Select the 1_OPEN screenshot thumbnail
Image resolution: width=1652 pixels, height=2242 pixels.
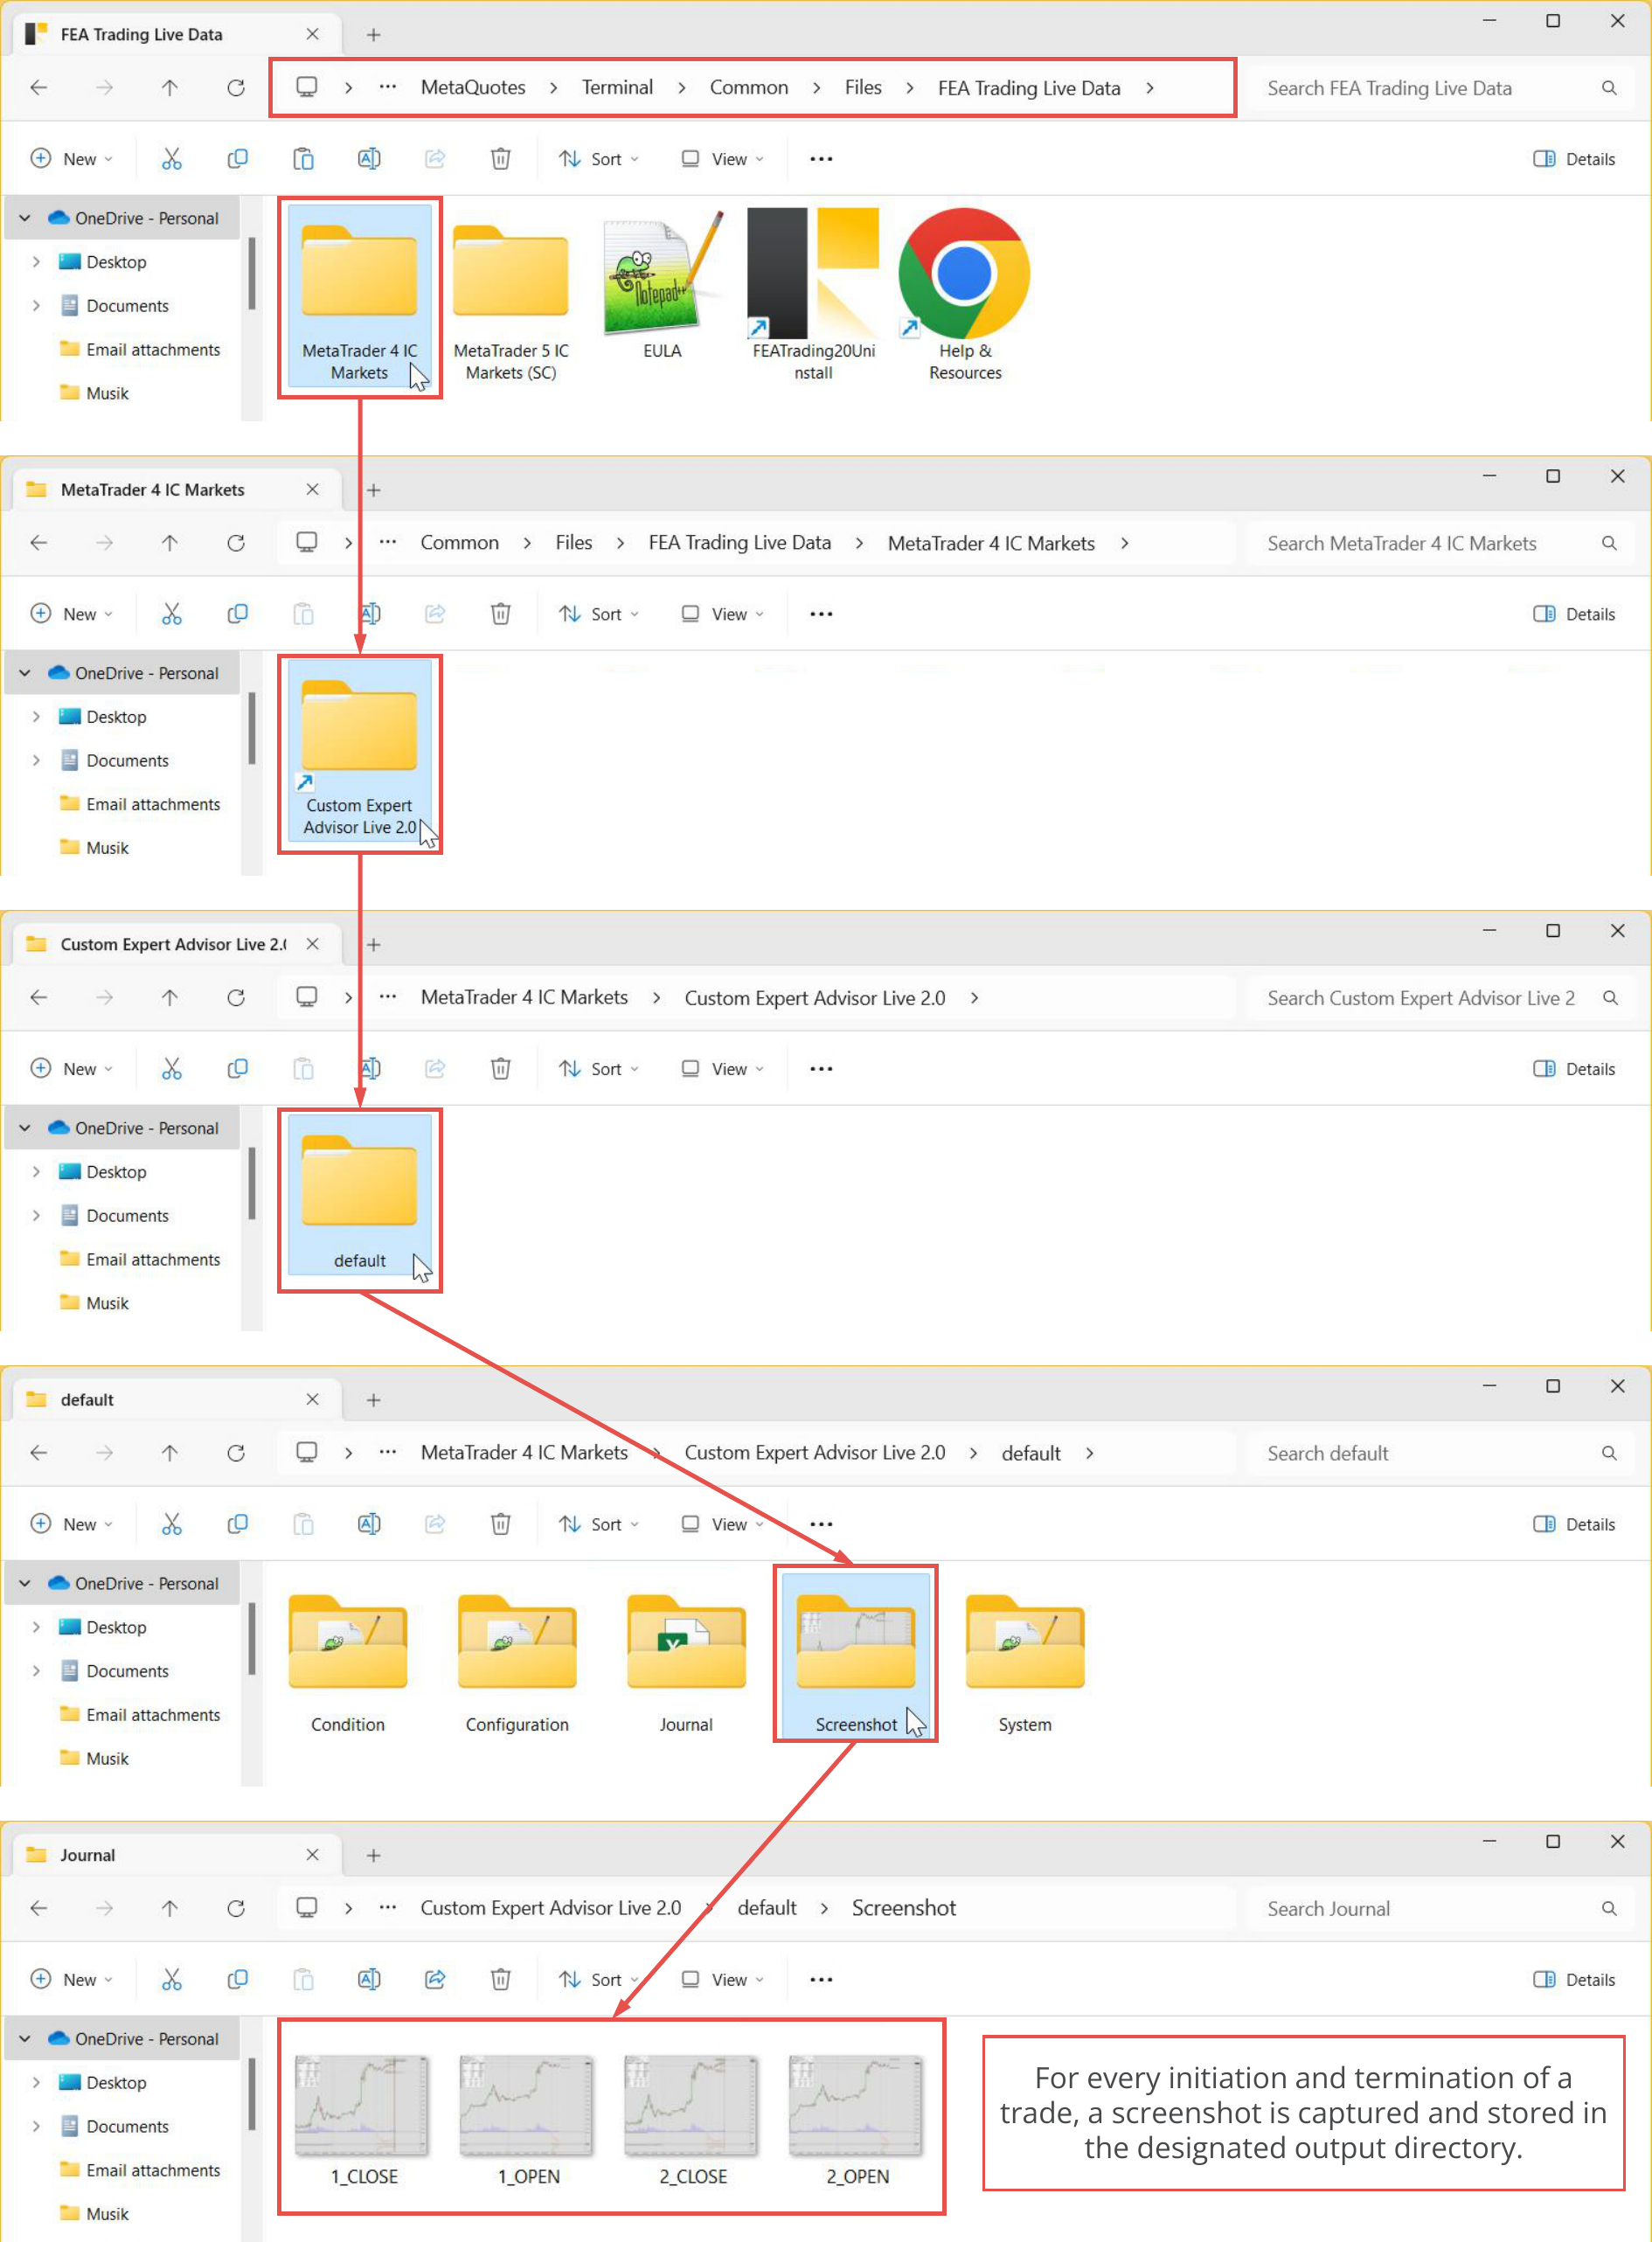coord(528,2120)
